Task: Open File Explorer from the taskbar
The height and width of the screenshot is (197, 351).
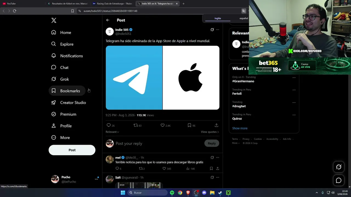Action: 212,193
